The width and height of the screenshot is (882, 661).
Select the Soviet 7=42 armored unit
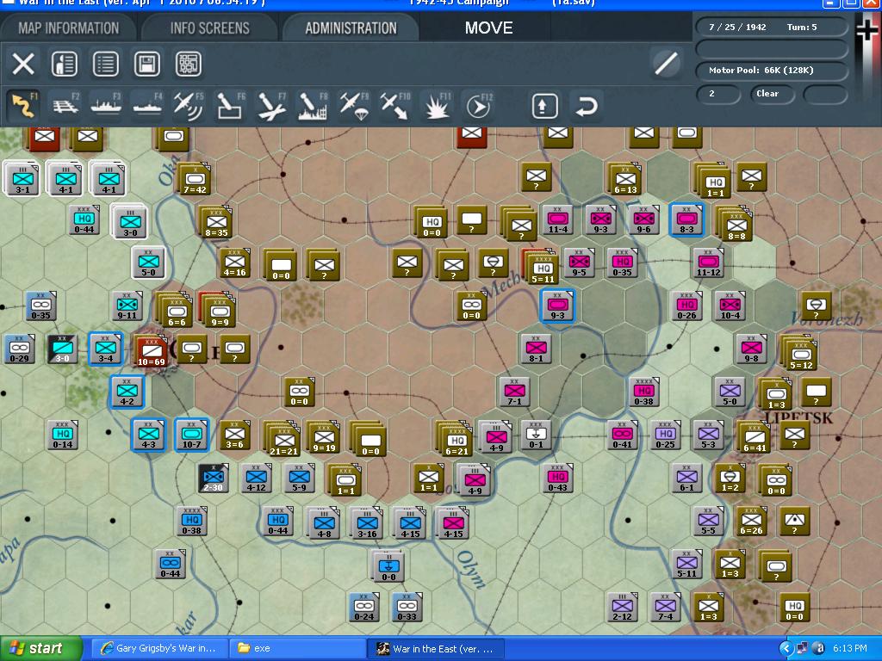pos(195,180)
